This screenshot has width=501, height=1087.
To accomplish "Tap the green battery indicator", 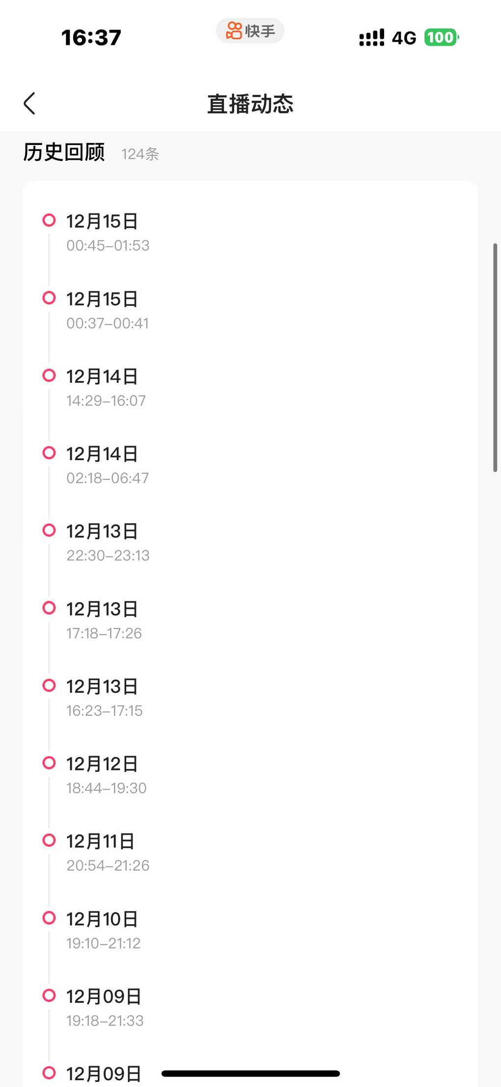I will tap(441, 37).
